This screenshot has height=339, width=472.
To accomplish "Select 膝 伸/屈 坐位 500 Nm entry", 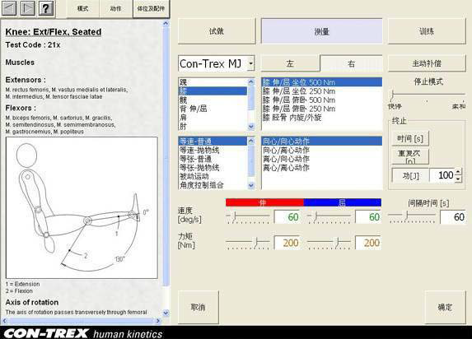I will (322, 82).
